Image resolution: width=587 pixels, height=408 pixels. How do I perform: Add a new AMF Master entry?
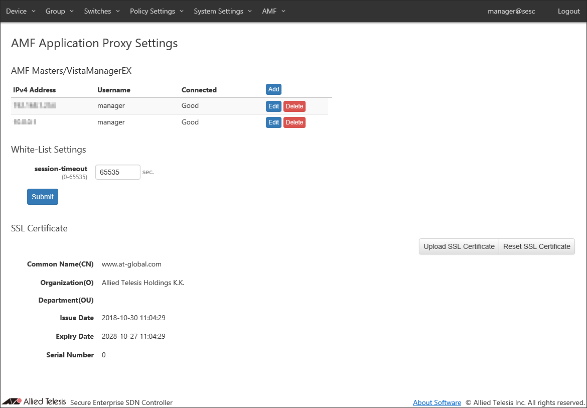273,89
